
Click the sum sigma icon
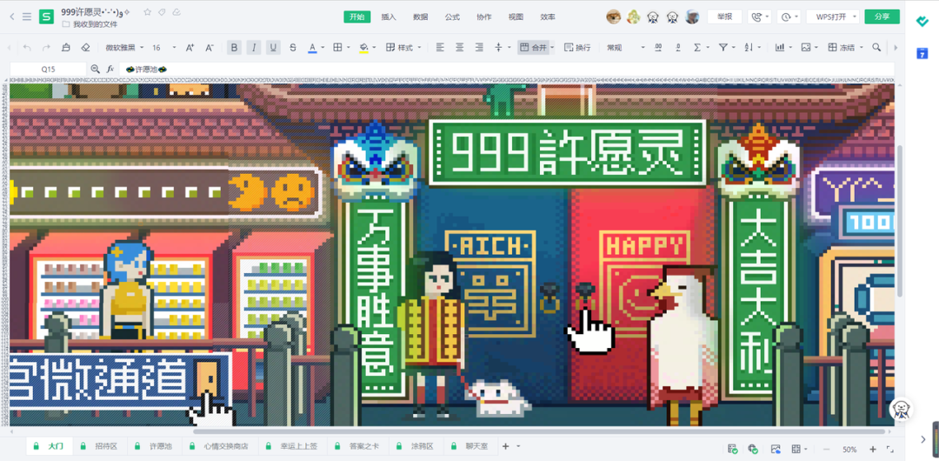click(697, 47)
